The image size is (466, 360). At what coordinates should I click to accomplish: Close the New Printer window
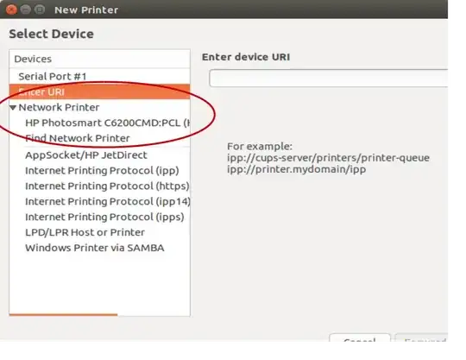pos(11,9)
